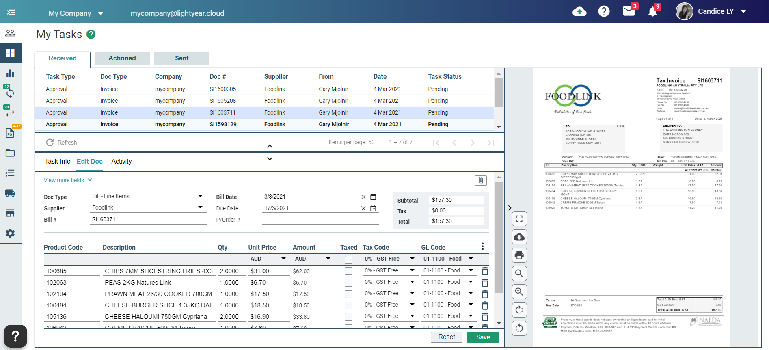This screenshot has width=769, height=350.
Task: Open the notifications bell
Action: point(652,12)
